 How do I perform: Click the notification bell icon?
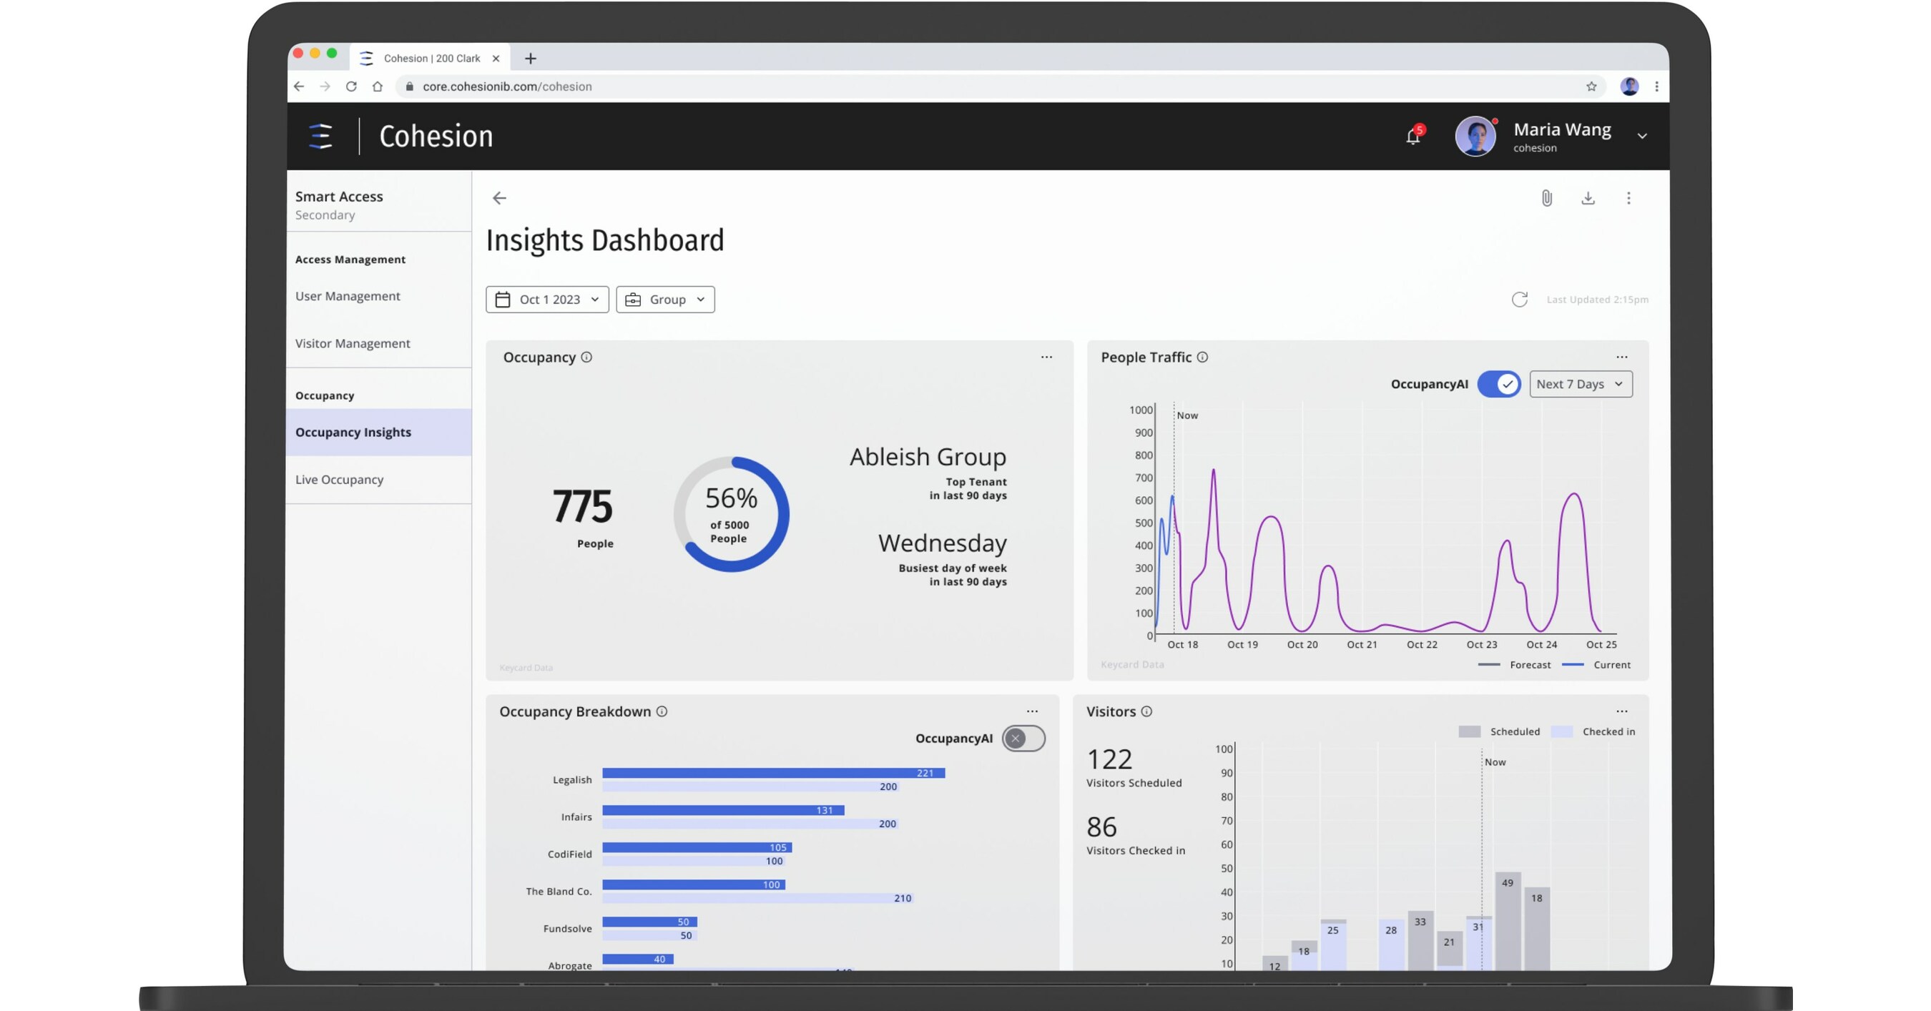[1412, 137]
